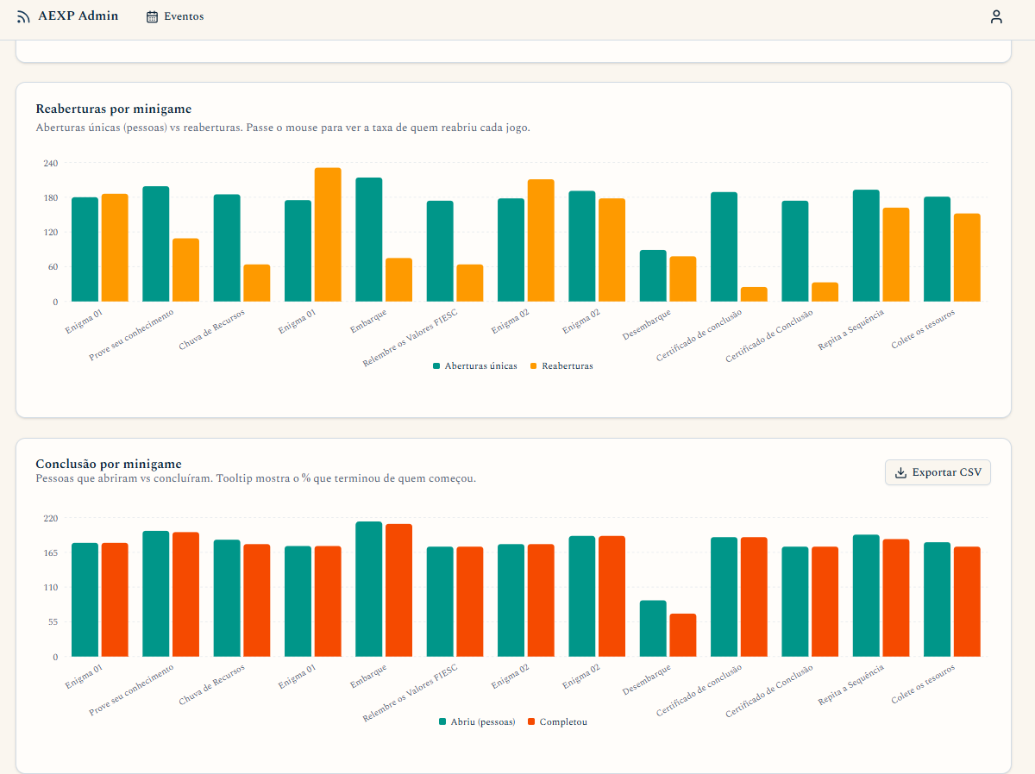Toggle the Reaberturas legend label
Image resolution: width=1035 pixels, height=774 pixels.
tap(568, 366)
